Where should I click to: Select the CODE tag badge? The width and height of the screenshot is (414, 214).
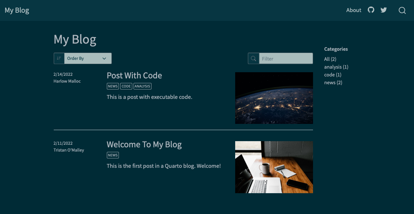click(x=126, y=86)
